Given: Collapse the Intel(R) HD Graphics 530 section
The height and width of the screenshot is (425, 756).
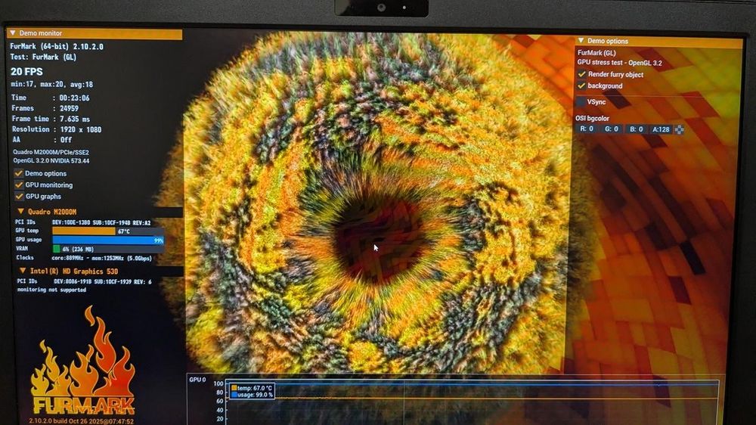Looking at the screenshot, I should pos(22,271).
